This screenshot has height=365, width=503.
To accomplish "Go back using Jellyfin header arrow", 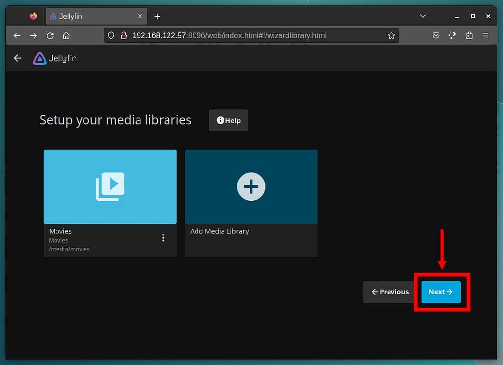I will tap(18, 58).
